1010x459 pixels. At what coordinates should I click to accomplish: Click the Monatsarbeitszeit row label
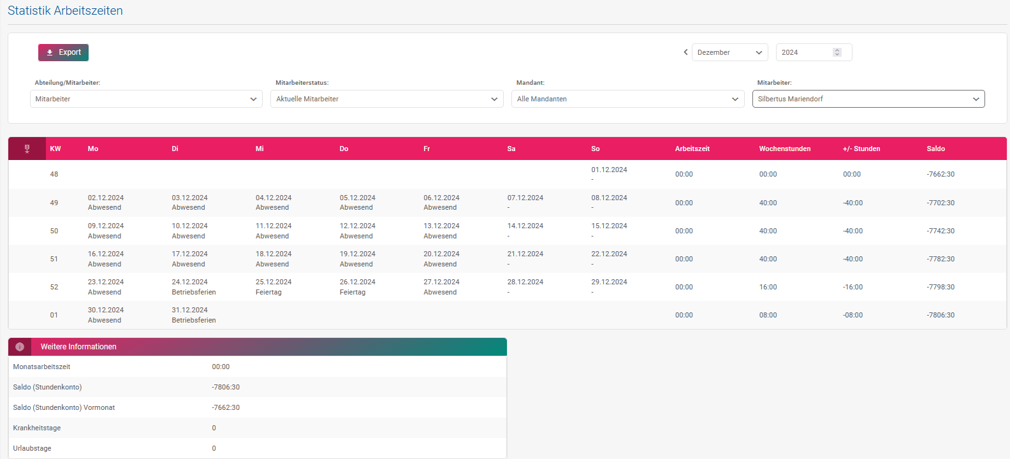[x=41, y=367]
